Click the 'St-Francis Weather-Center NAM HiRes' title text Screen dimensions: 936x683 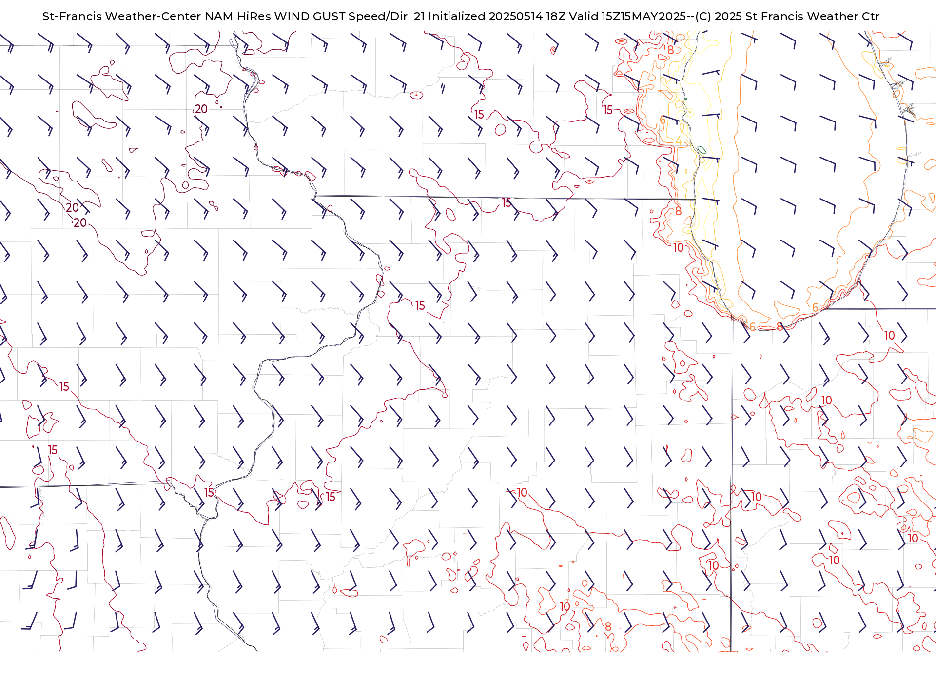pyautogui.click(x=157, y=16)
